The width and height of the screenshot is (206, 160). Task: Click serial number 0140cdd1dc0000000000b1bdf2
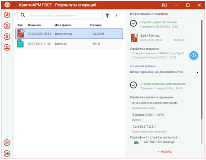click(x=155, y=103)
